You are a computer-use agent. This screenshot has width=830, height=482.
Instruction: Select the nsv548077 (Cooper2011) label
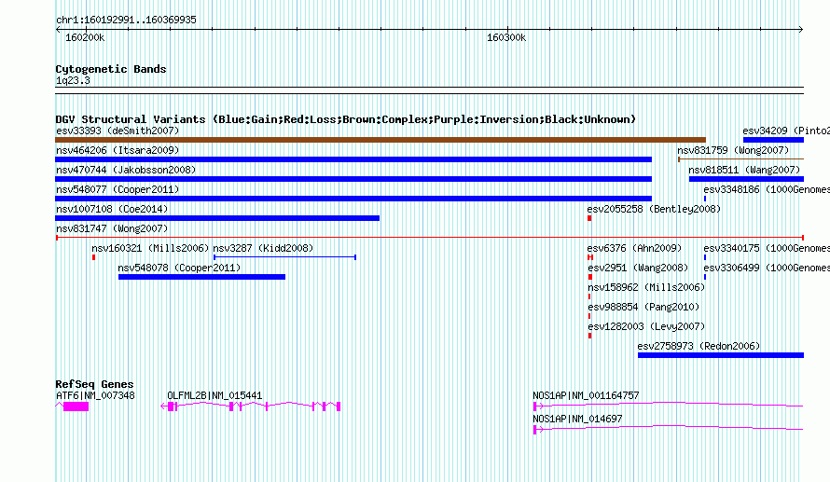pyautogui.click(x=118, y=189)
